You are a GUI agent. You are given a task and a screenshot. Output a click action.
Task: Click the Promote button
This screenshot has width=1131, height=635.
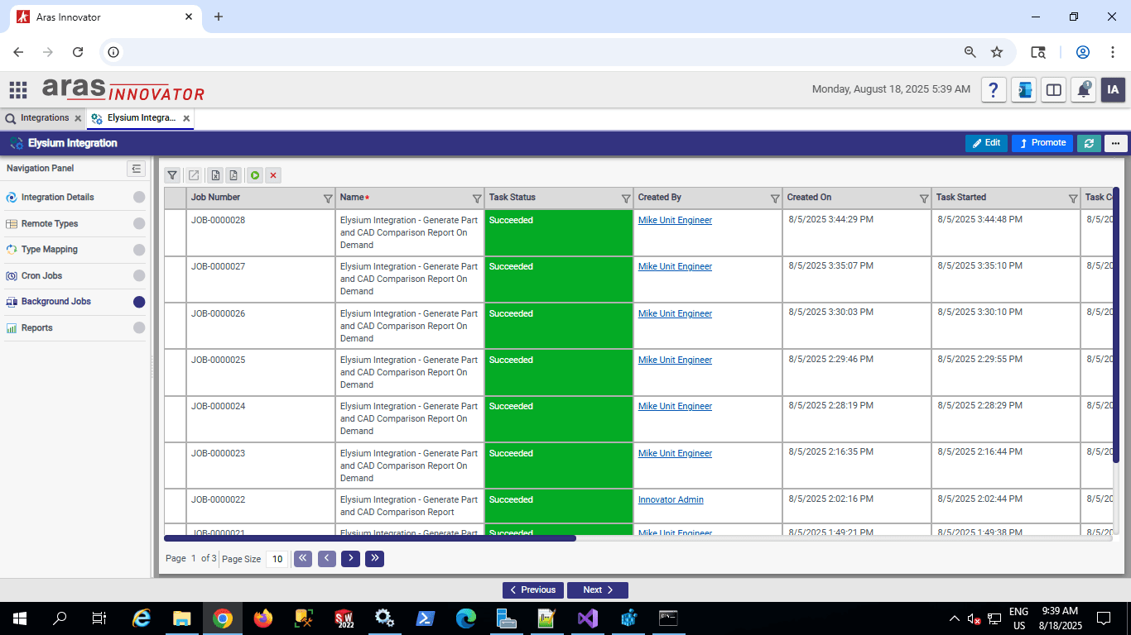[x=1042, y=143]
